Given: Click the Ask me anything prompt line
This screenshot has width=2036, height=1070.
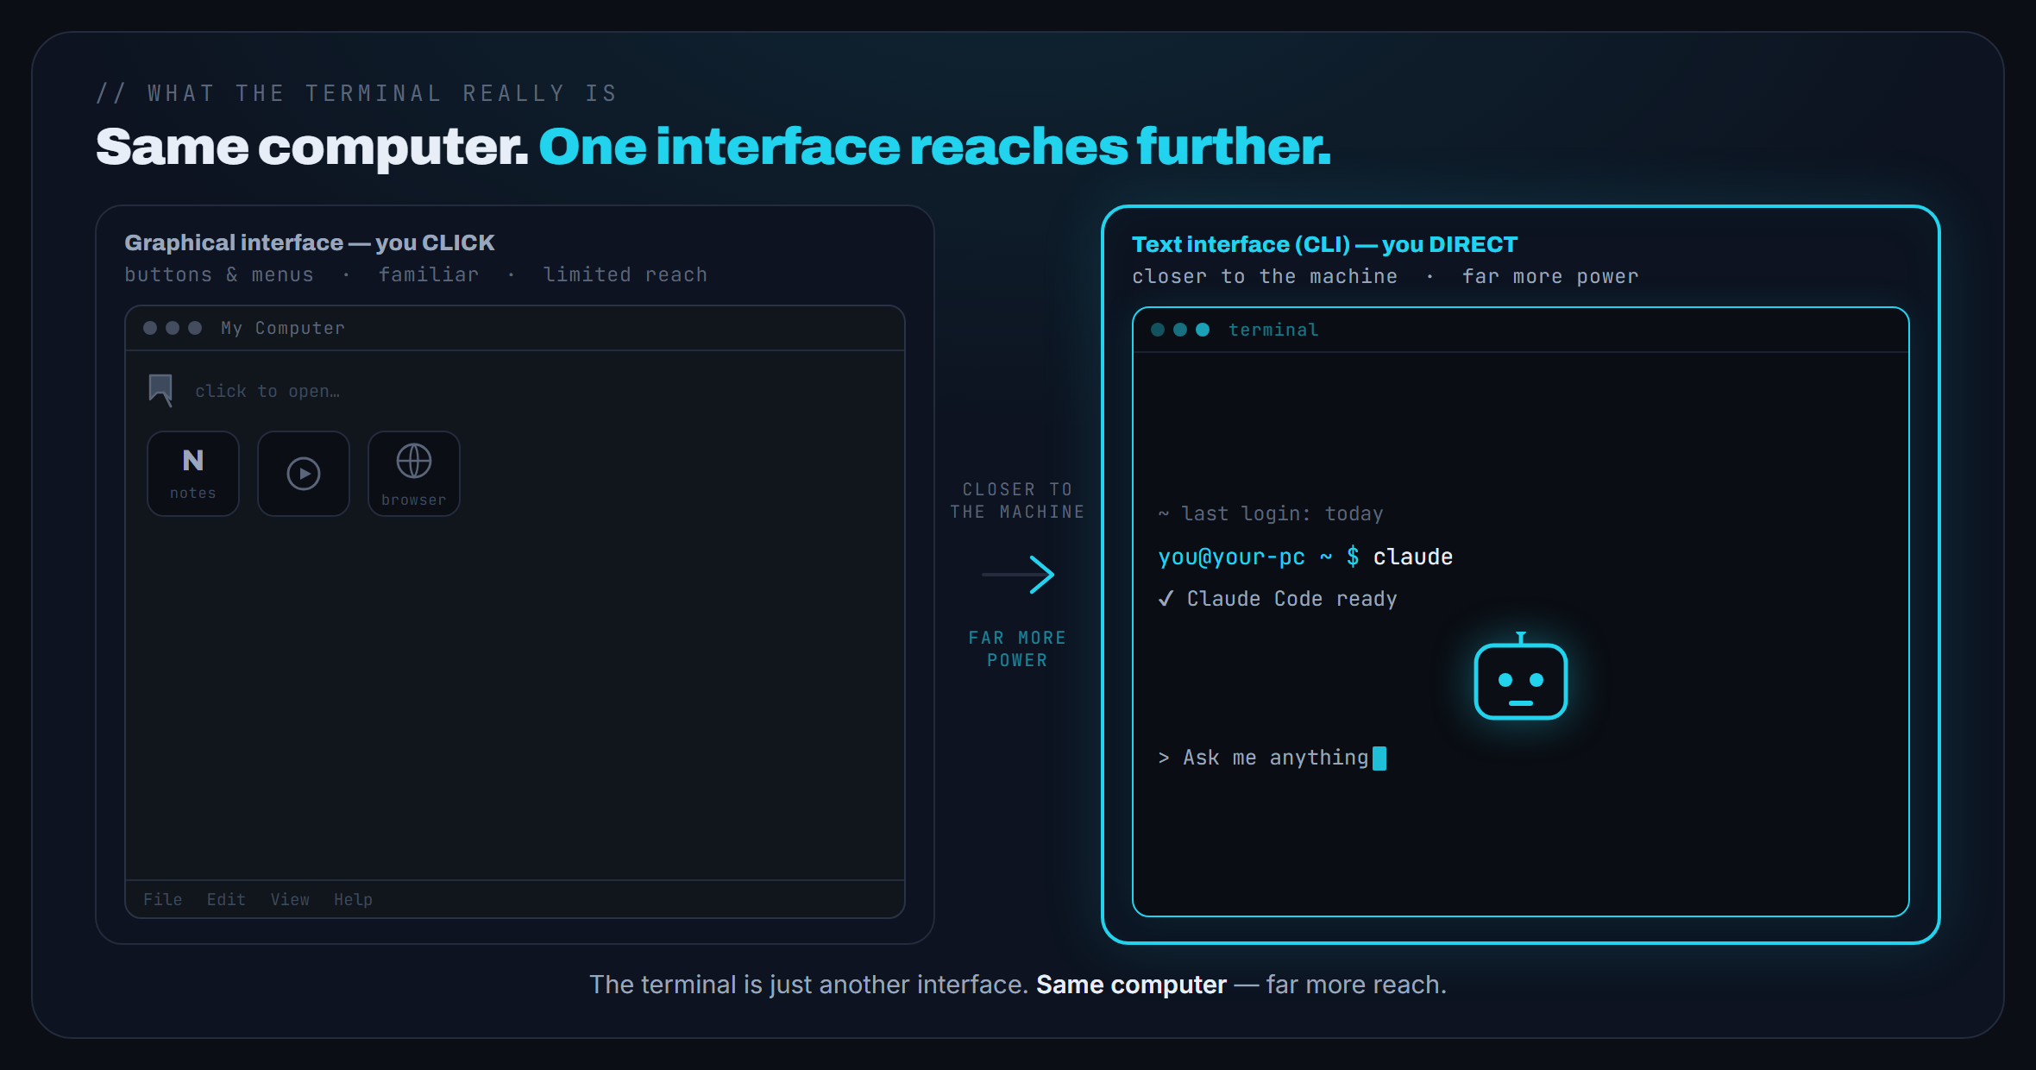Looking at the screenshot, I should (x=1272, y=758).
